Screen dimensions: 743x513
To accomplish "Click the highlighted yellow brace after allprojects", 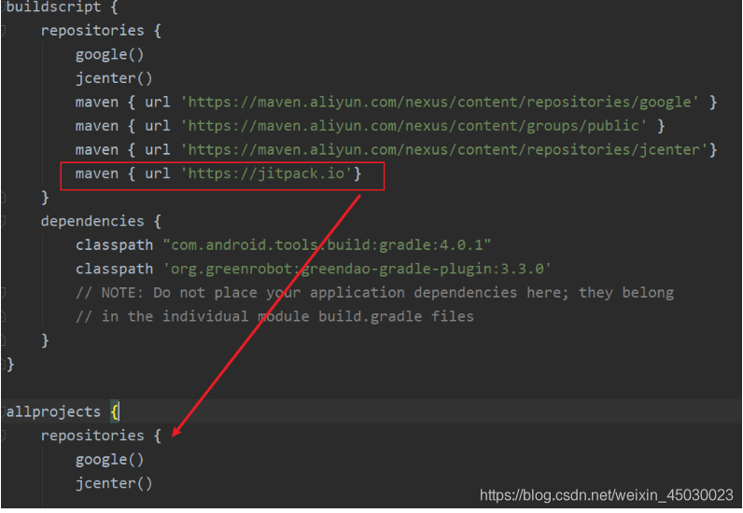I will pos(114,411).
